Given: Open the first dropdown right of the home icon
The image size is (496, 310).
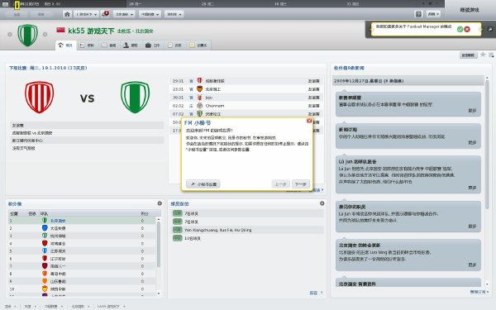Looking at the screenshot, I should click(86, 14).
